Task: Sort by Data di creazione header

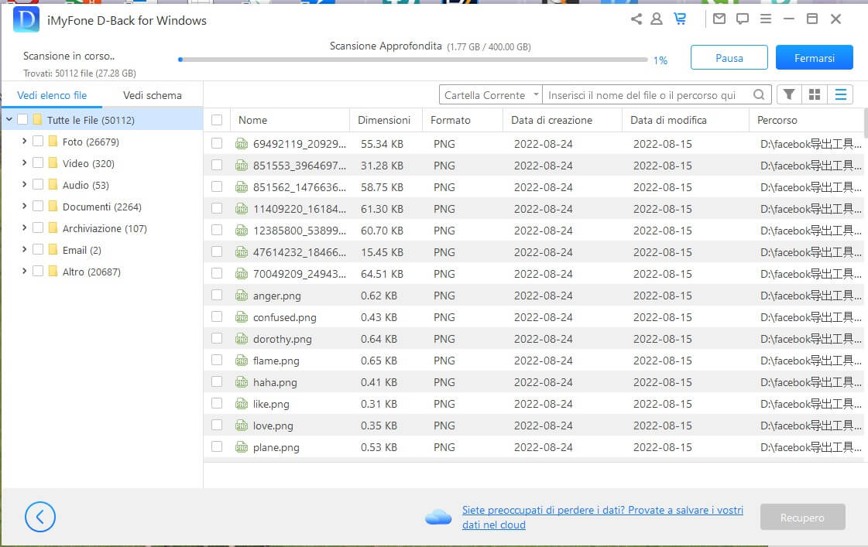Action: pyautogui.click(x=562, y=120)
